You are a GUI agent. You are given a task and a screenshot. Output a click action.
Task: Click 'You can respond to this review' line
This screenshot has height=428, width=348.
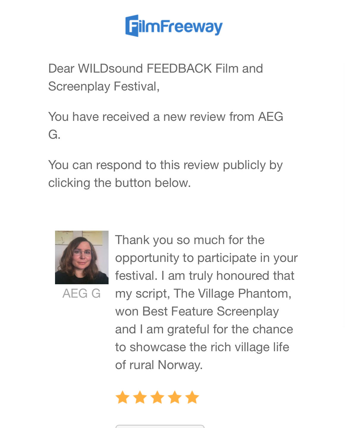coord(165,165)
